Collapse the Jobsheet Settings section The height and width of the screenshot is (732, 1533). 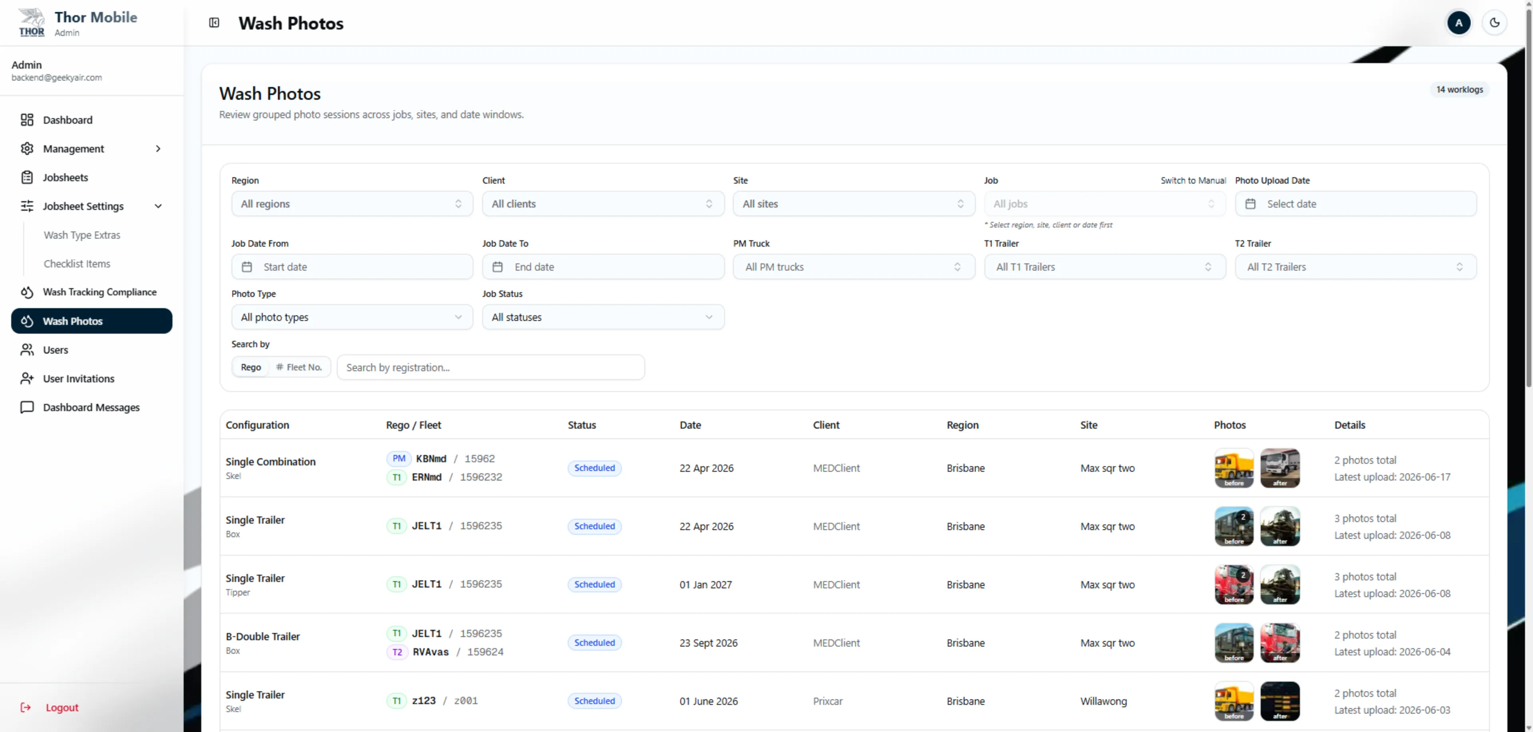click(92, 206)
